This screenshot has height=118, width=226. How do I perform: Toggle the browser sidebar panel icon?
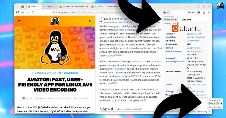[17, 13]
